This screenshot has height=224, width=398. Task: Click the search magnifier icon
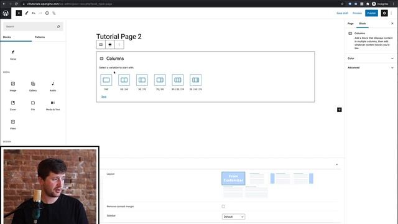pyautogui.click(x=58, y=26)
